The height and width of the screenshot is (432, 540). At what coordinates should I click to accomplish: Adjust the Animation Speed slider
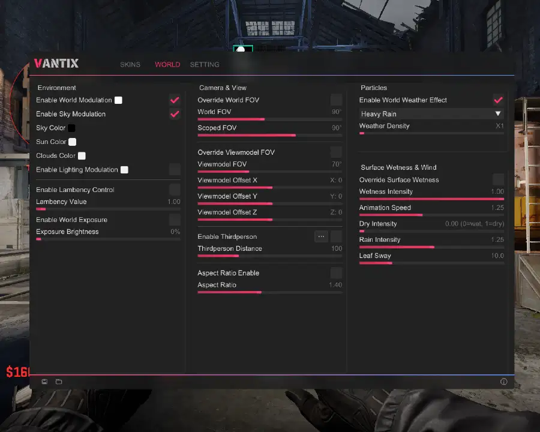pos(431,215)
